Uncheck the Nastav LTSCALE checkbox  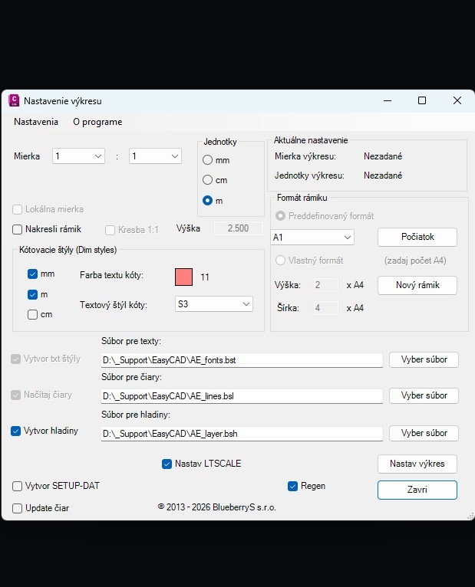click(167, 464)
